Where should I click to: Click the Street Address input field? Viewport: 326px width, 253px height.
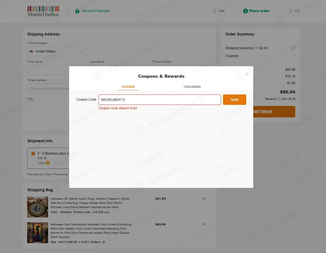(48, 89)
